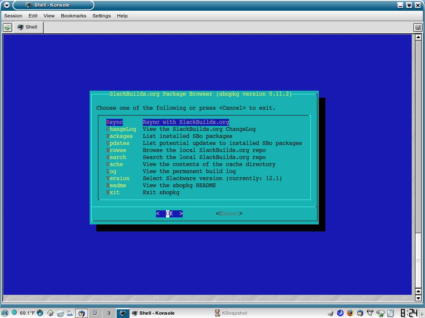Screen dimensions: 425x318
Task: Click the 8:24 panel clock
Action: click(x=409, y=313)
